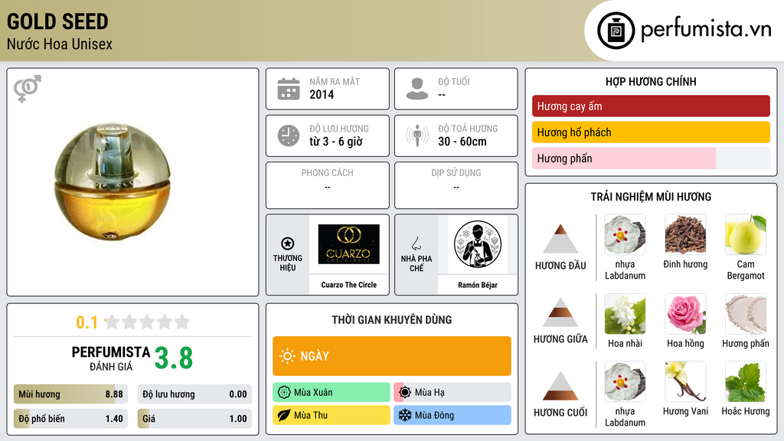The height and width of the screenshot is (441, 784).
Task: Click the Độ lưu hương 0.00 score bar
Action: click(x=194, y=394)
